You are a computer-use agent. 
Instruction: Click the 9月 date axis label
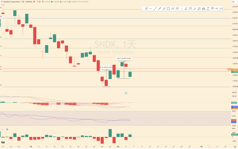[x=201, y=147]
